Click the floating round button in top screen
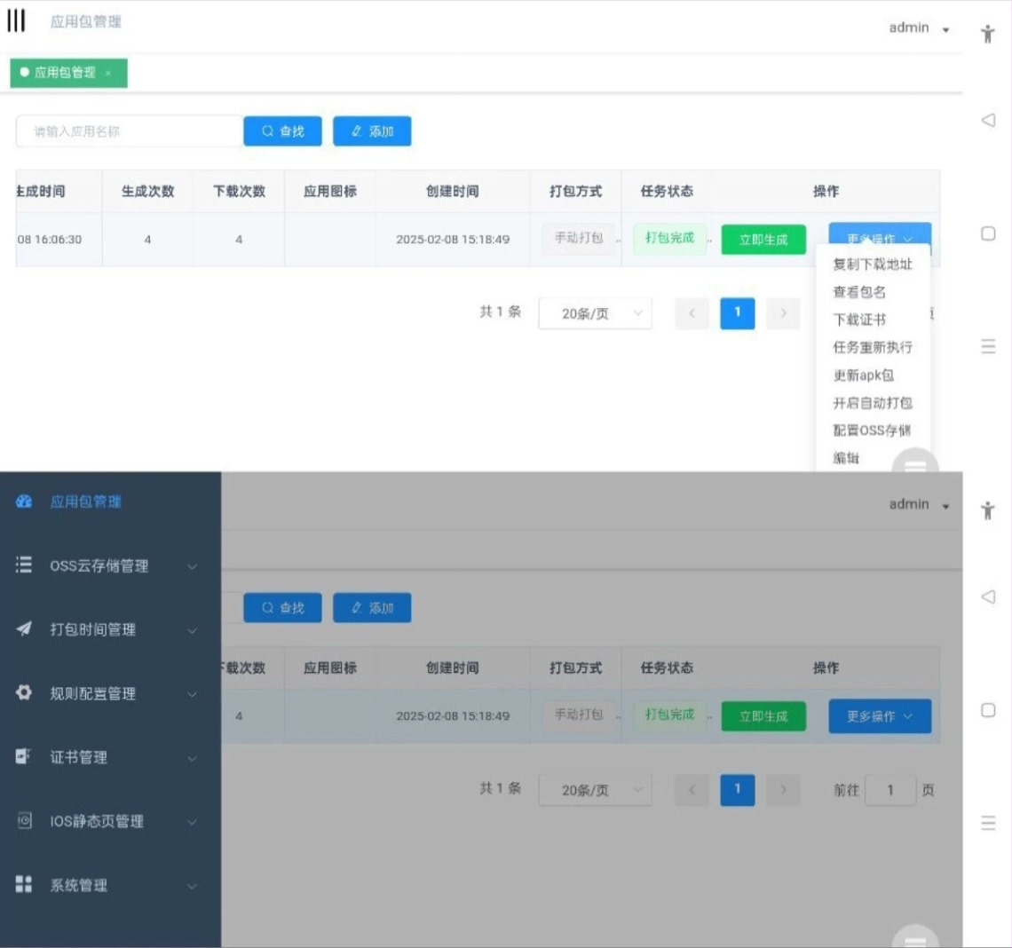Screen dimensions: 1012x948 [x=915, y=460]
